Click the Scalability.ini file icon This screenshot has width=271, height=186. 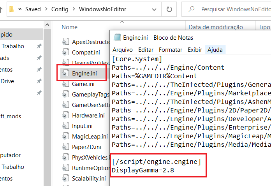pyautogui.click(x=65, y=179)
